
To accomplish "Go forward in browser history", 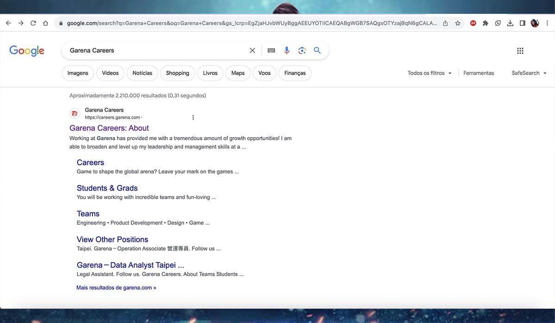I will click(x=21, y=23).
